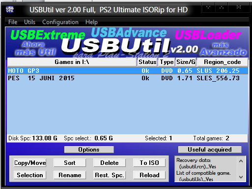Click the Delete button
Image resolution: width=252 pixels, height=189 pixels.
click(110, 163)
